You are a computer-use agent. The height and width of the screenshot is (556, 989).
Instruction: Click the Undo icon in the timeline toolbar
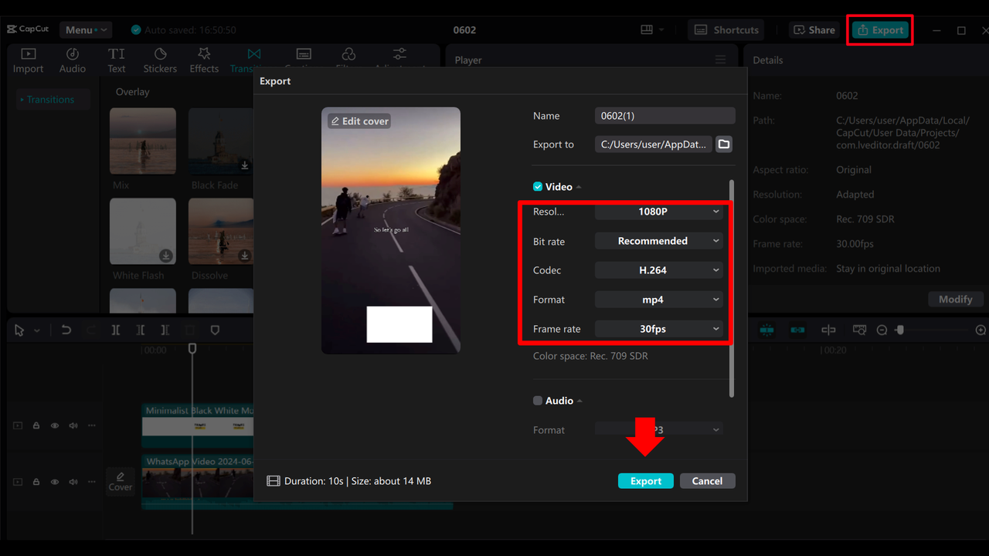pyautogui.click(x=66, y=330)
